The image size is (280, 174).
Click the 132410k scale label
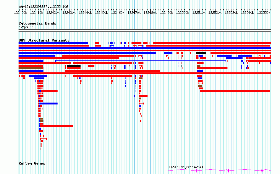pos(36,13)
